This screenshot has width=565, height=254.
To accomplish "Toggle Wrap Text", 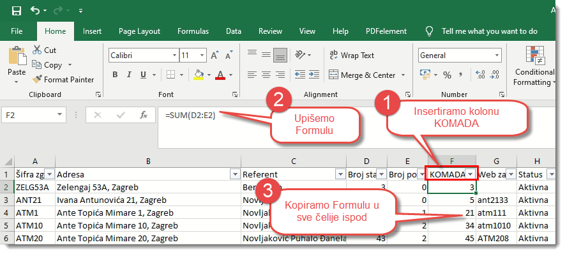I will click(352, 55).
